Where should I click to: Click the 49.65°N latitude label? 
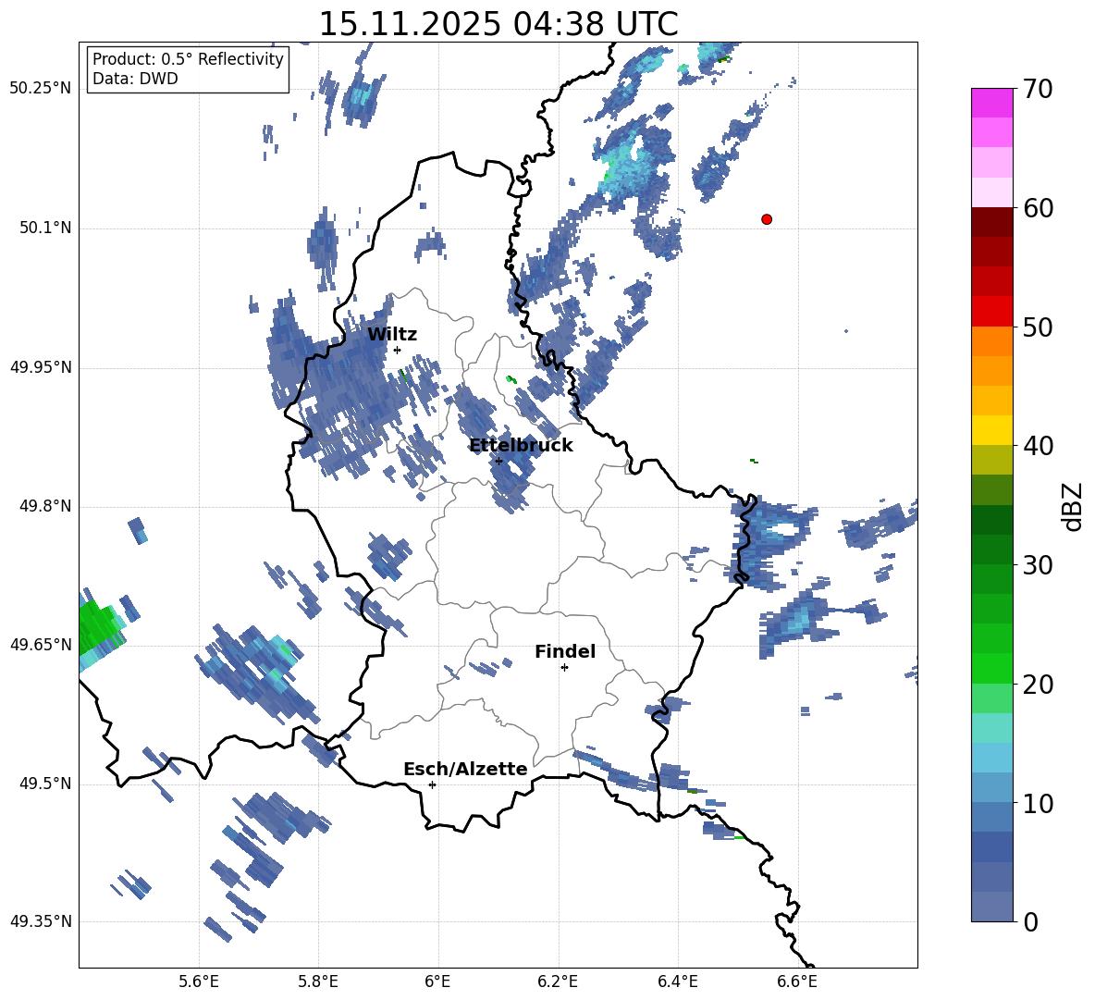point(41,644)
